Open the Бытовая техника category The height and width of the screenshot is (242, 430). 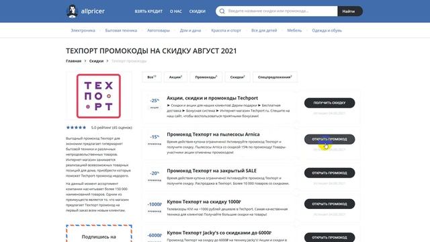point(121,30)
